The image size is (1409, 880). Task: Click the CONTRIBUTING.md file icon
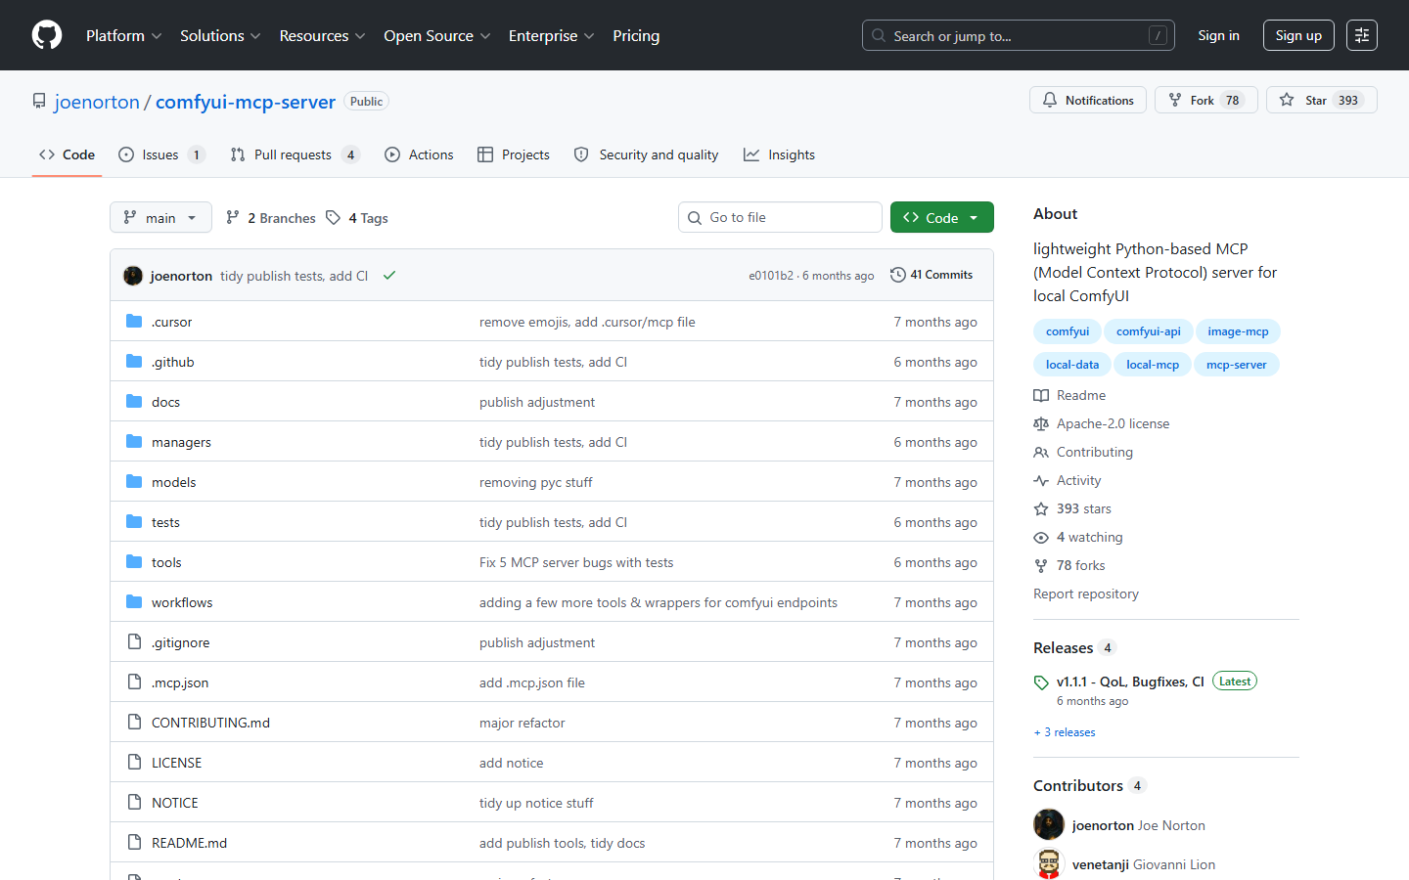[134, 723]
